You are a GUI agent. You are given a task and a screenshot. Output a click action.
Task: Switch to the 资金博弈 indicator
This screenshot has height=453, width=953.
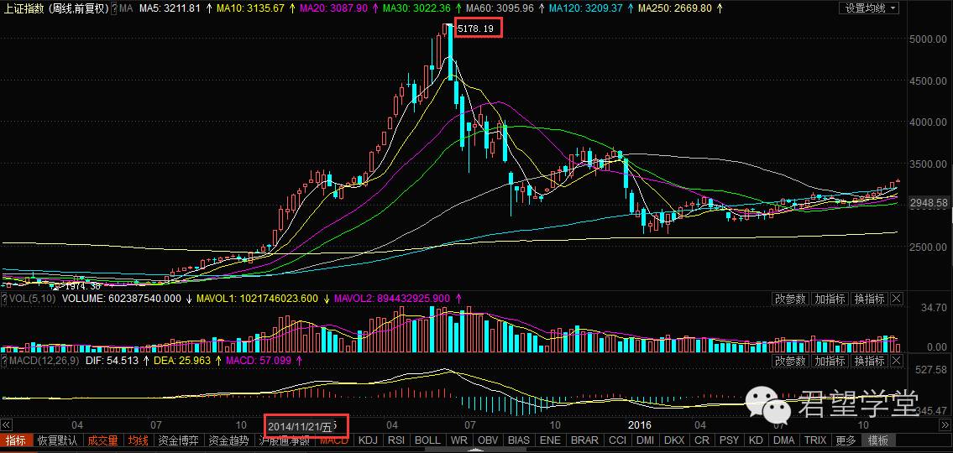[178, 440]
